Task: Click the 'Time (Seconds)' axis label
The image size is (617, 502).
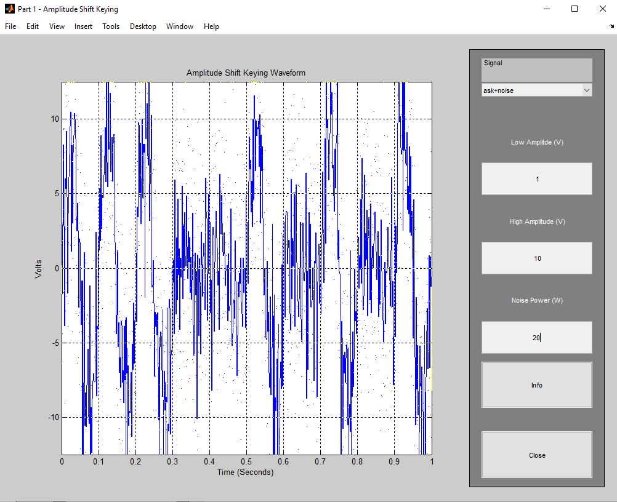Action: [245, 472]
